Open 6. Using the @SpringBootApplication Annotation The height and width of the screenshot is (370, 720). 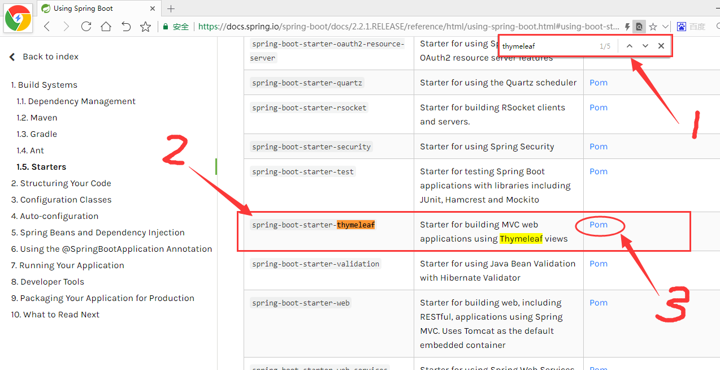[111, 249]
